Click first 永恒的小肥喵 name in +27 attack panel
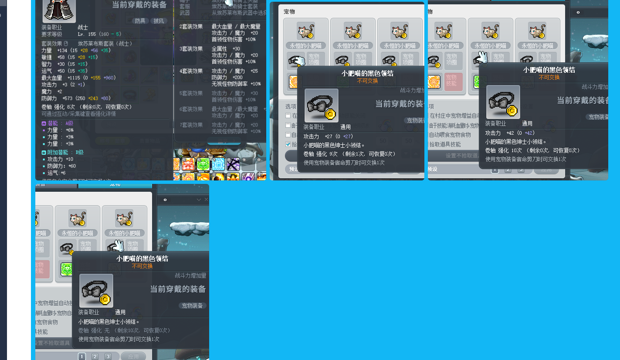620x360 pixels. (306, 46)
